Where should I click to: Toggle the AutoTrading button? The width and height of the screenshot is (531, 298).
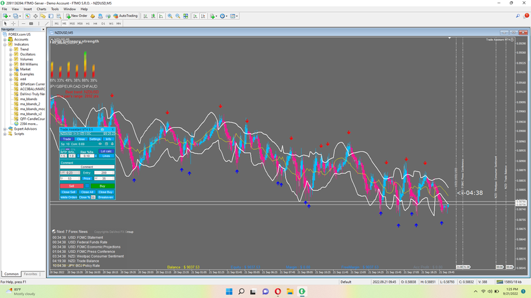pos(126,15)
